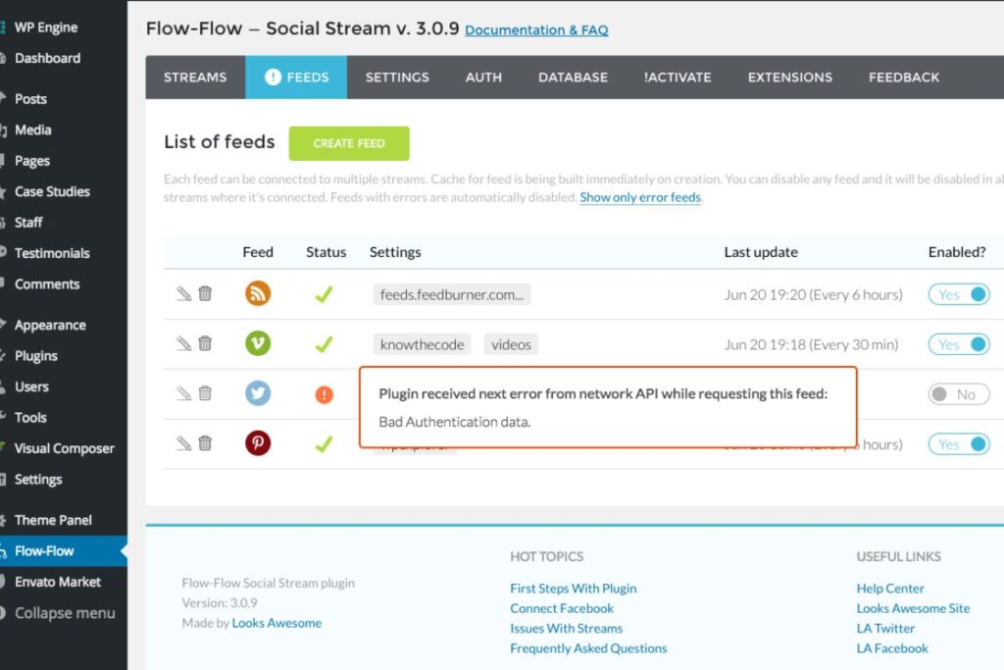The image size is (1004, 670).
Task: Open Frequently Asked Questions link
Action: (588, 648)
